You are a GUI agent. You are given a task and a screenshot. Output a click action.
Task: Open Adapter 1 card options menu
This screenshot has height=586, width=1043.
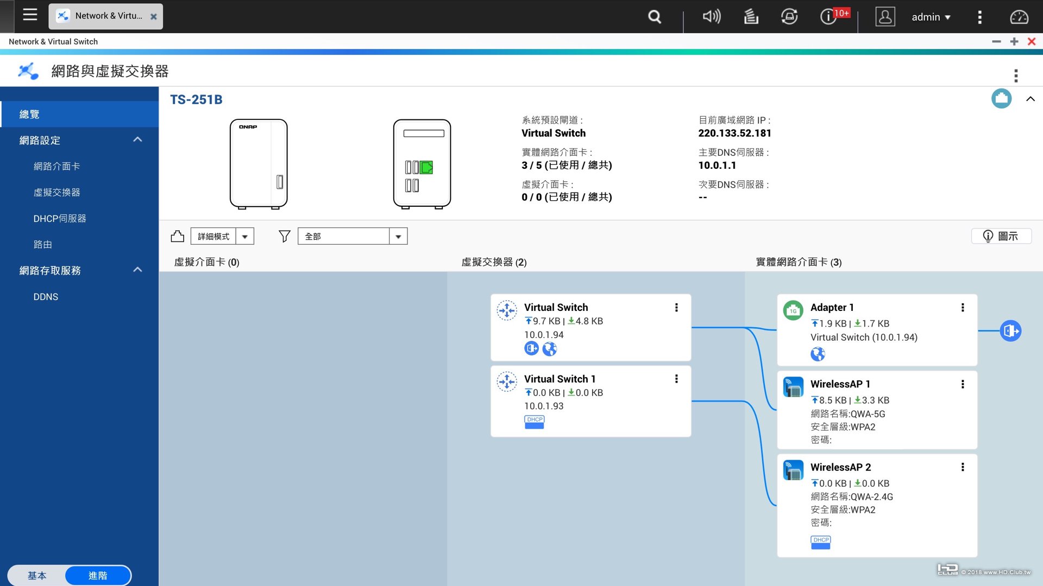(963, 308)
